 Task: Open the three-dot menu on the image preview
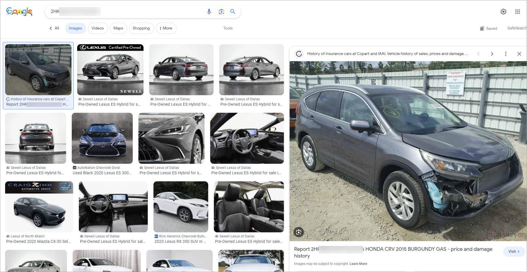coord(506,53)
